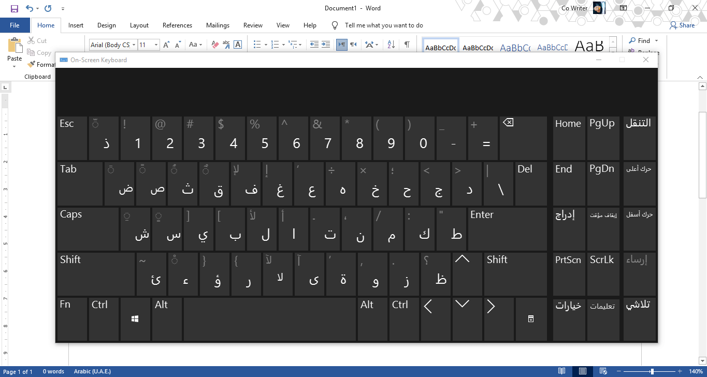Open the font name dropdown
The height and width of the screenshot is (377, 707).
[133, 45]
